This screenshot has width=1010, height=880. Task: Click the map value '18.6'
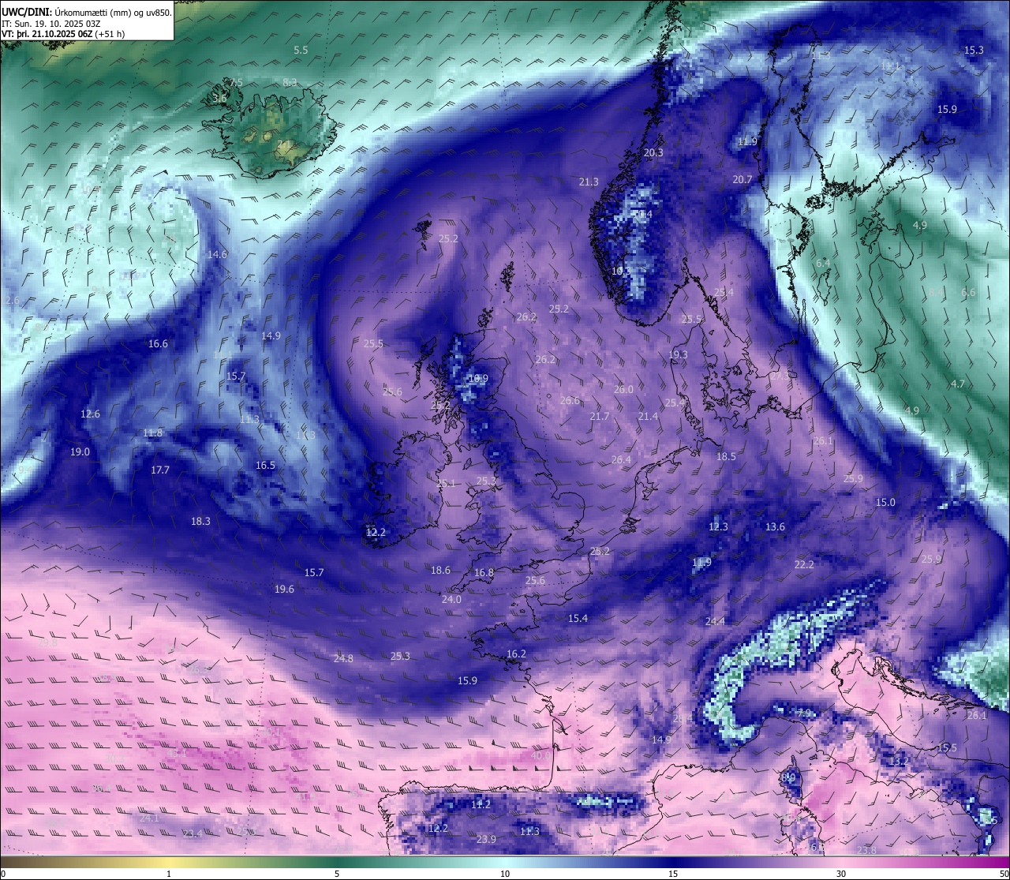[440, 571]
